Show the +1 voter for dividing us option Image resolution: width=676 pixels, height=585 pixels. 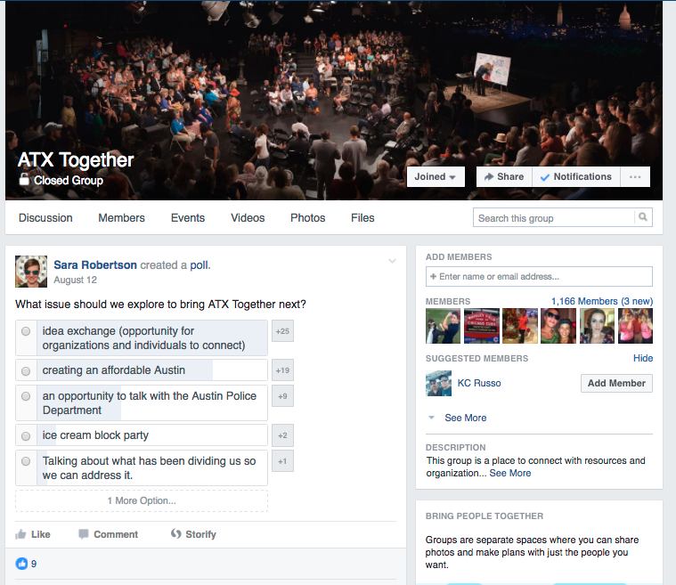pos(282,461)
